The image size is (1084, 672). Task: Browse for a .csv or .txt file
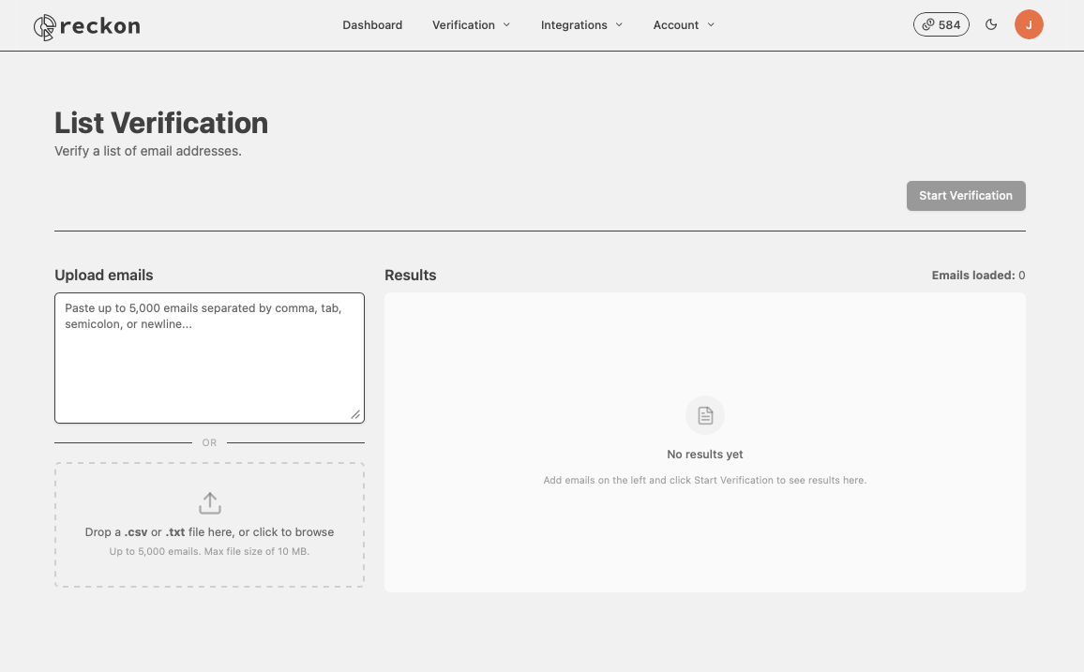pos(209,525)
